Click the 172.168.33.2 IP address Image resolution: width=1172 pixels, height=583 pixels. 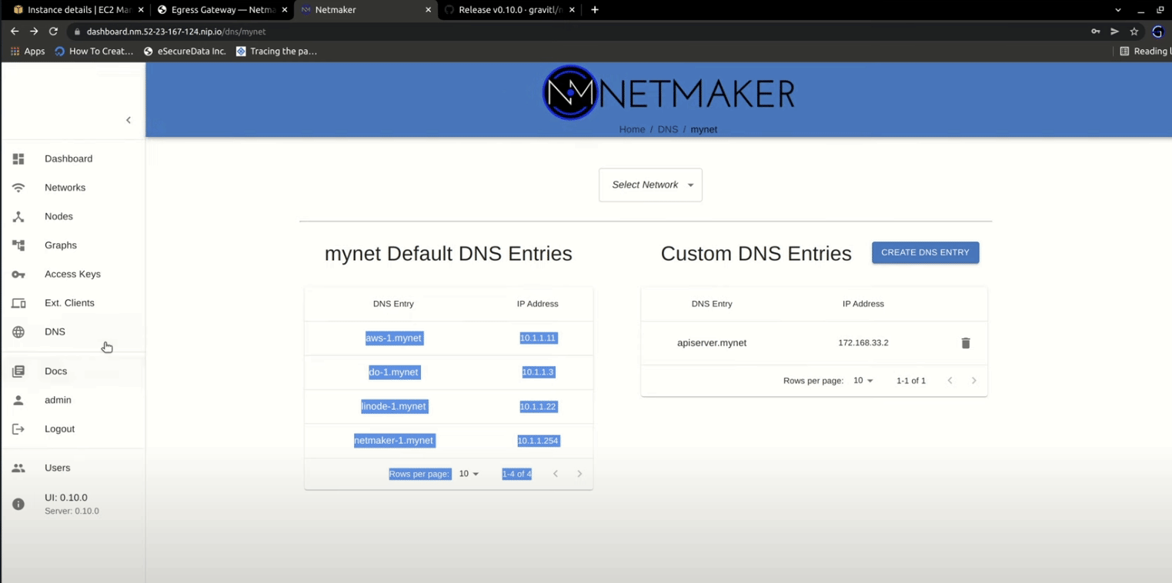point(863,343)
